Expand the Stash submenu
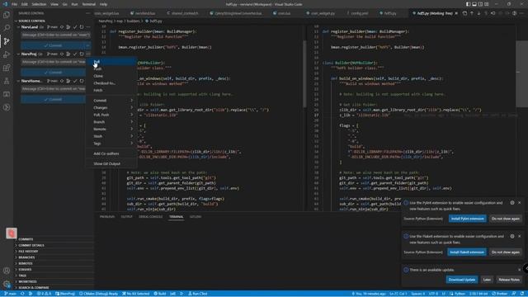This screenshot has width=528, height=297. [x=111, y=136]
